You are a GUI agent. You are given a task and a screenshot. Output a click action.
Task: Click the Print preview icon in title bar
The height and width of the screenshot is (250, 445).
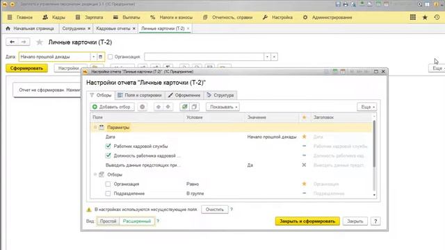[353, 4]
